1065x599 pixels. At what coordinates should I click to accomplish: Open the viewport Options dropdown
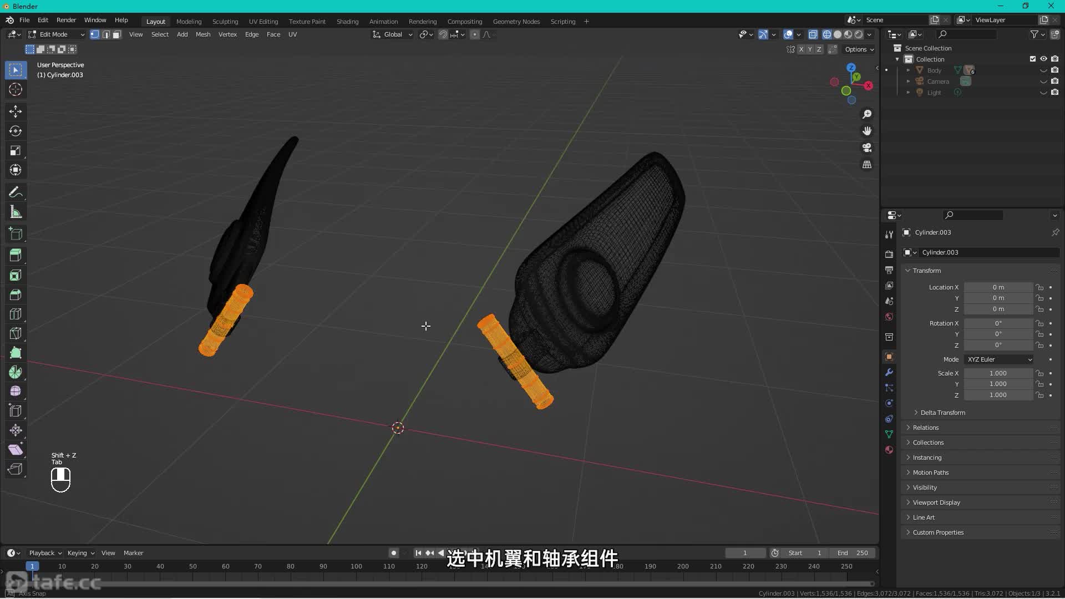pyautogui.click(x=859, y=49)
